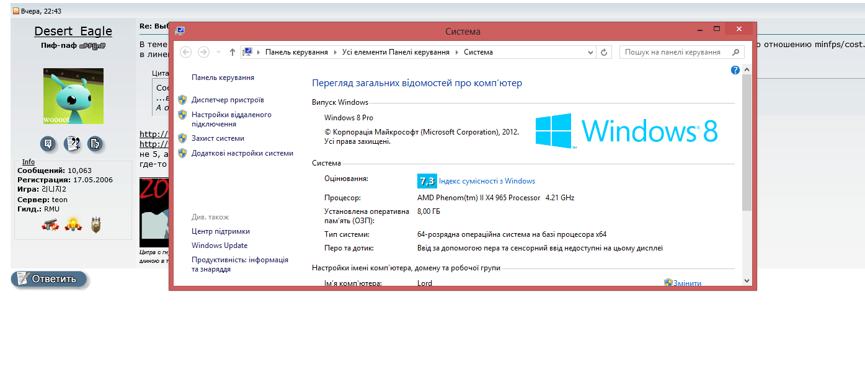Open Центр підтримки link
The image size is (865, 372).
click(221, 231)
